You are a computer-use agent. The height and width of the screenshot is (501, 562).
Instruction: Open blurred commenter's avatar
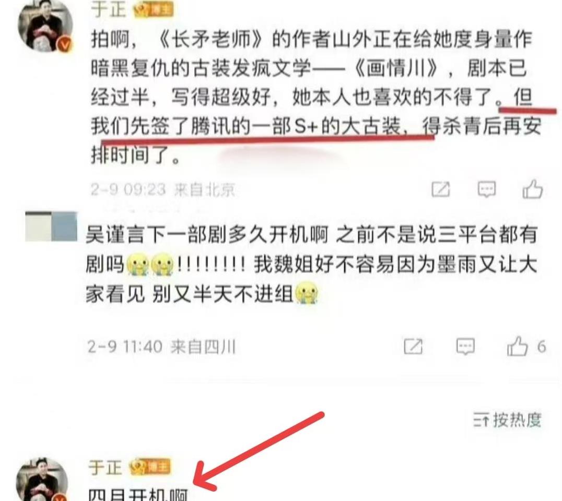click(51, 226)
